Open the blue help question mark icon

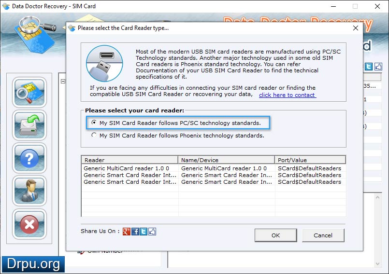(29, 158)
